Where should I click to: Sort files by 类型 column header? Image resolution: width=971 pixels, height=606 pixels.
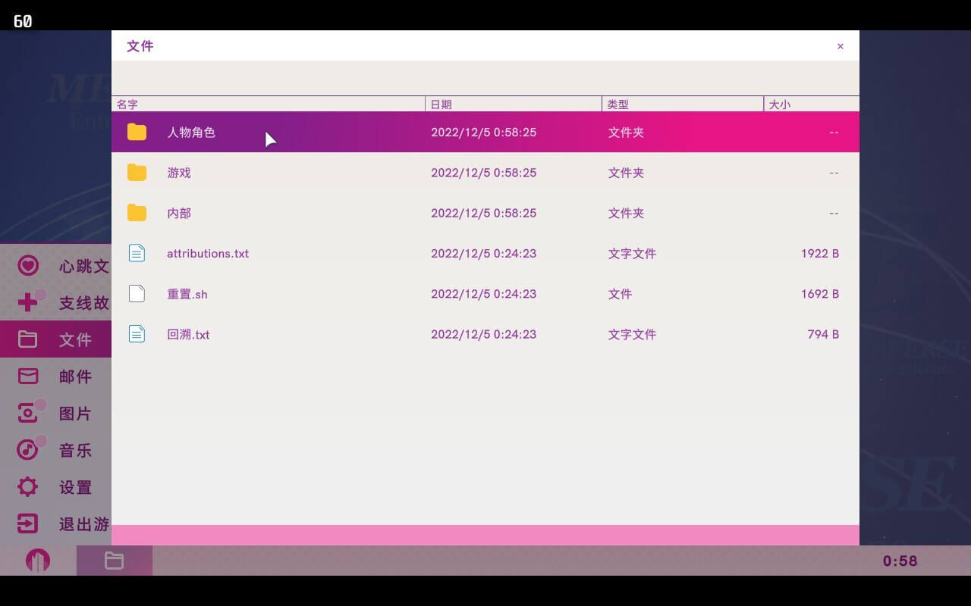click(x=617, y=105)
